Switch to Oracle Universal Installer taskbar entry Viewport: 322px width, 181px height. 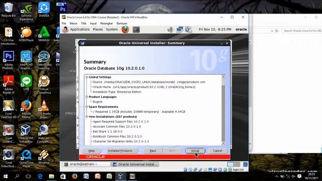pyautogui.click(x=135, y=164)
